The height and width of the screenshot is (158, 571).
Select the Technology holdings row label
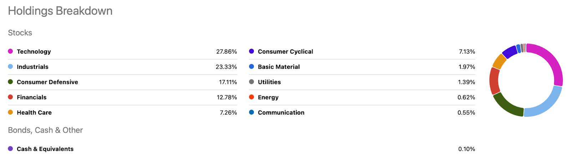pos(34,52)
